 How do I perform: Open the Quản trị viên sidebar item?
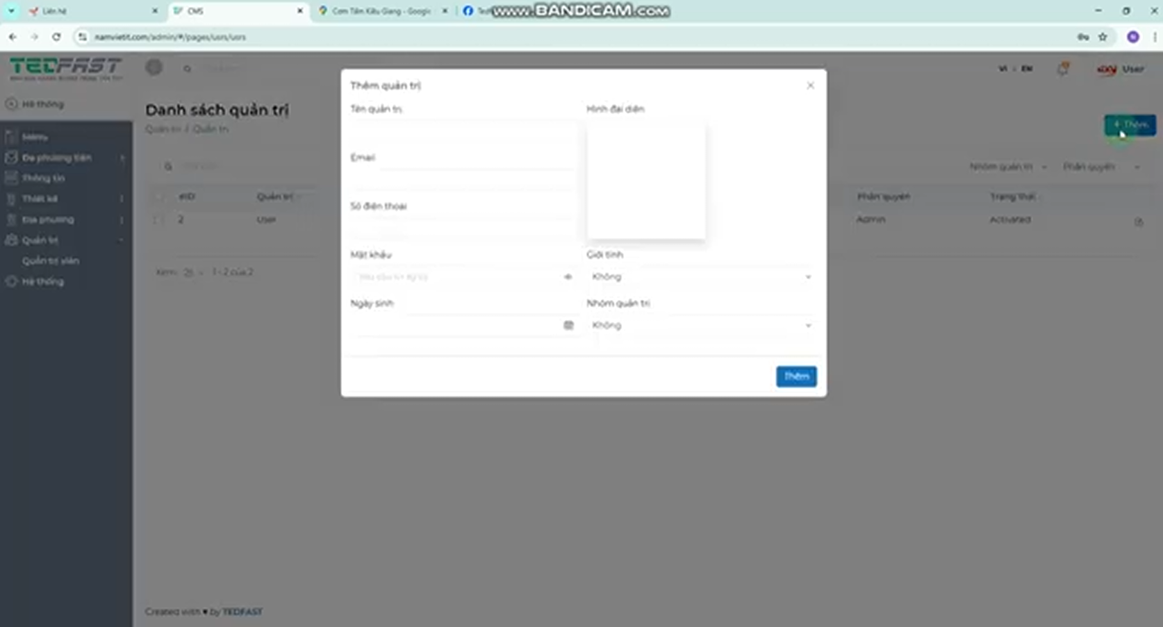point(51,261)
